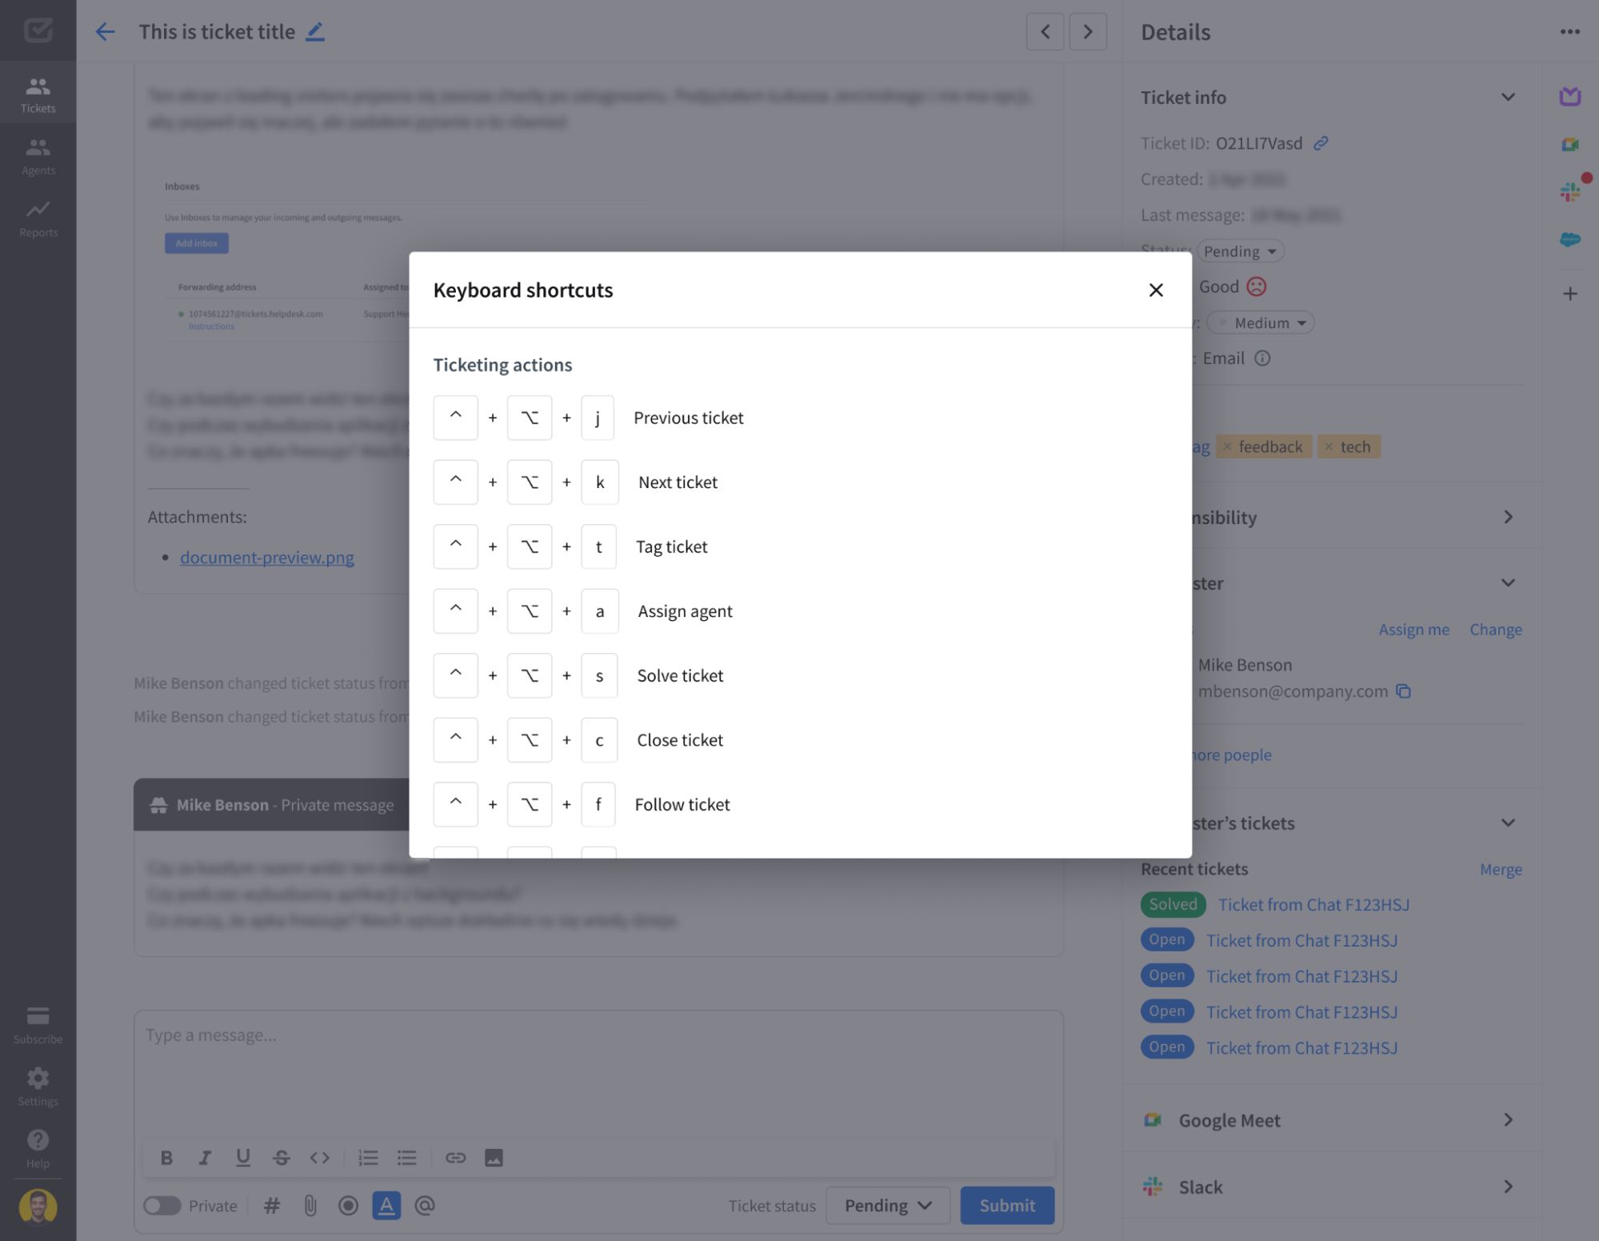Click the insert link icon

pos(454,1157)
